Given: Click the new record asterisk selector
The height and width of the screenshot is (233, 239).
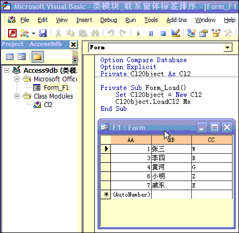Looking at the screenshot, I should [106, 194].
